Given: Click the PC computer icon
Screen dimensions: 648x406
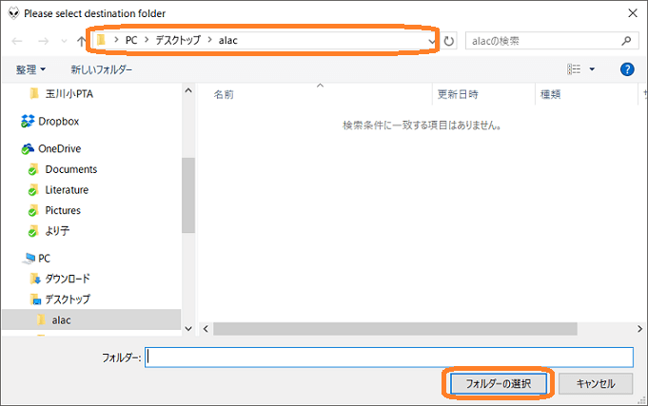Looking at the screenshot, I should point(29,259).
